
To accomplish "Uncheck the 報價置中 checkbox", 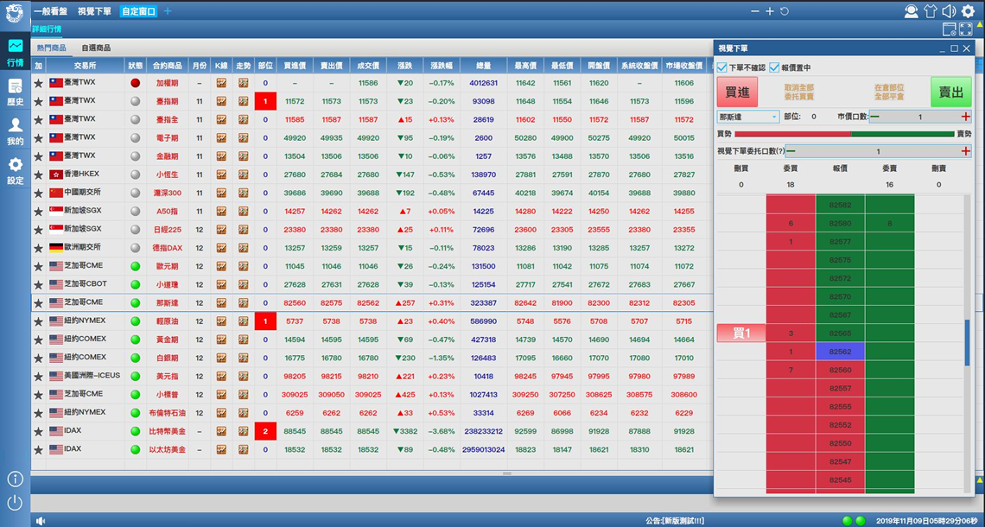I will pos(774,67).
